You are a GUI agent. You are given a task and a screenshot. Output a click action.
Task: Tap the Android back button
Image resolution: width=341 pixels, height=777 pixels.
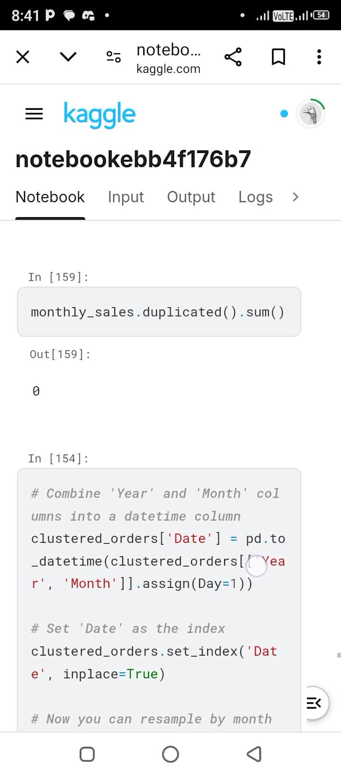point(254,753)
